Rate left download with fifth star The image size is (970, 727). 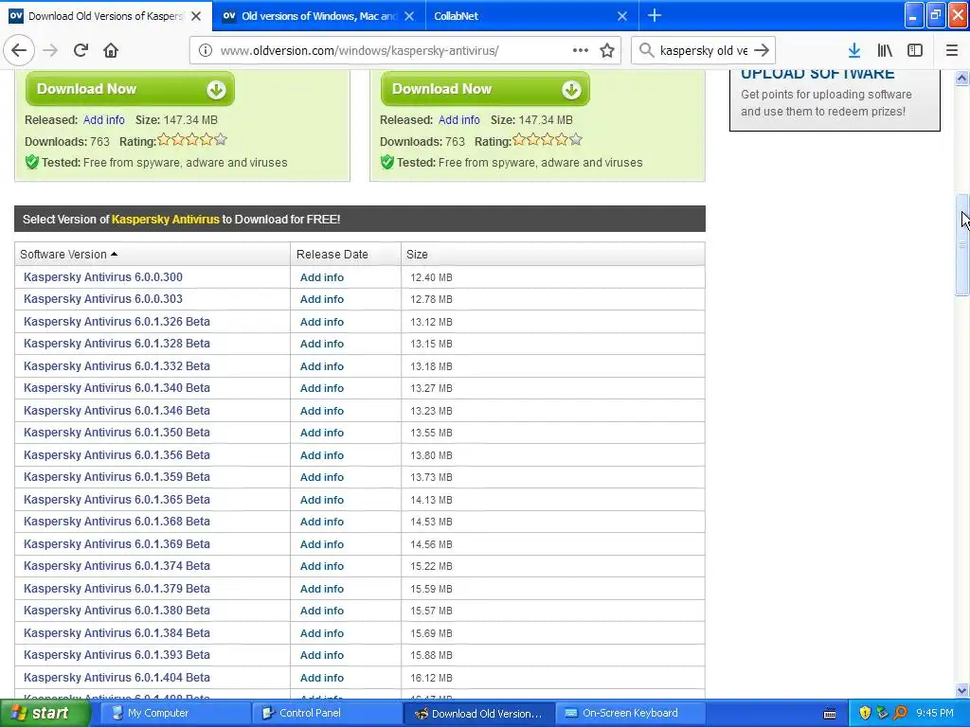[x=221, y=140]
